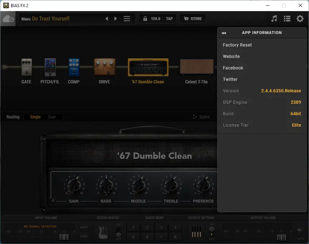Open the Website link
Image resolution: width=309 pixels, height=244 pixels.
coord(231,57)
